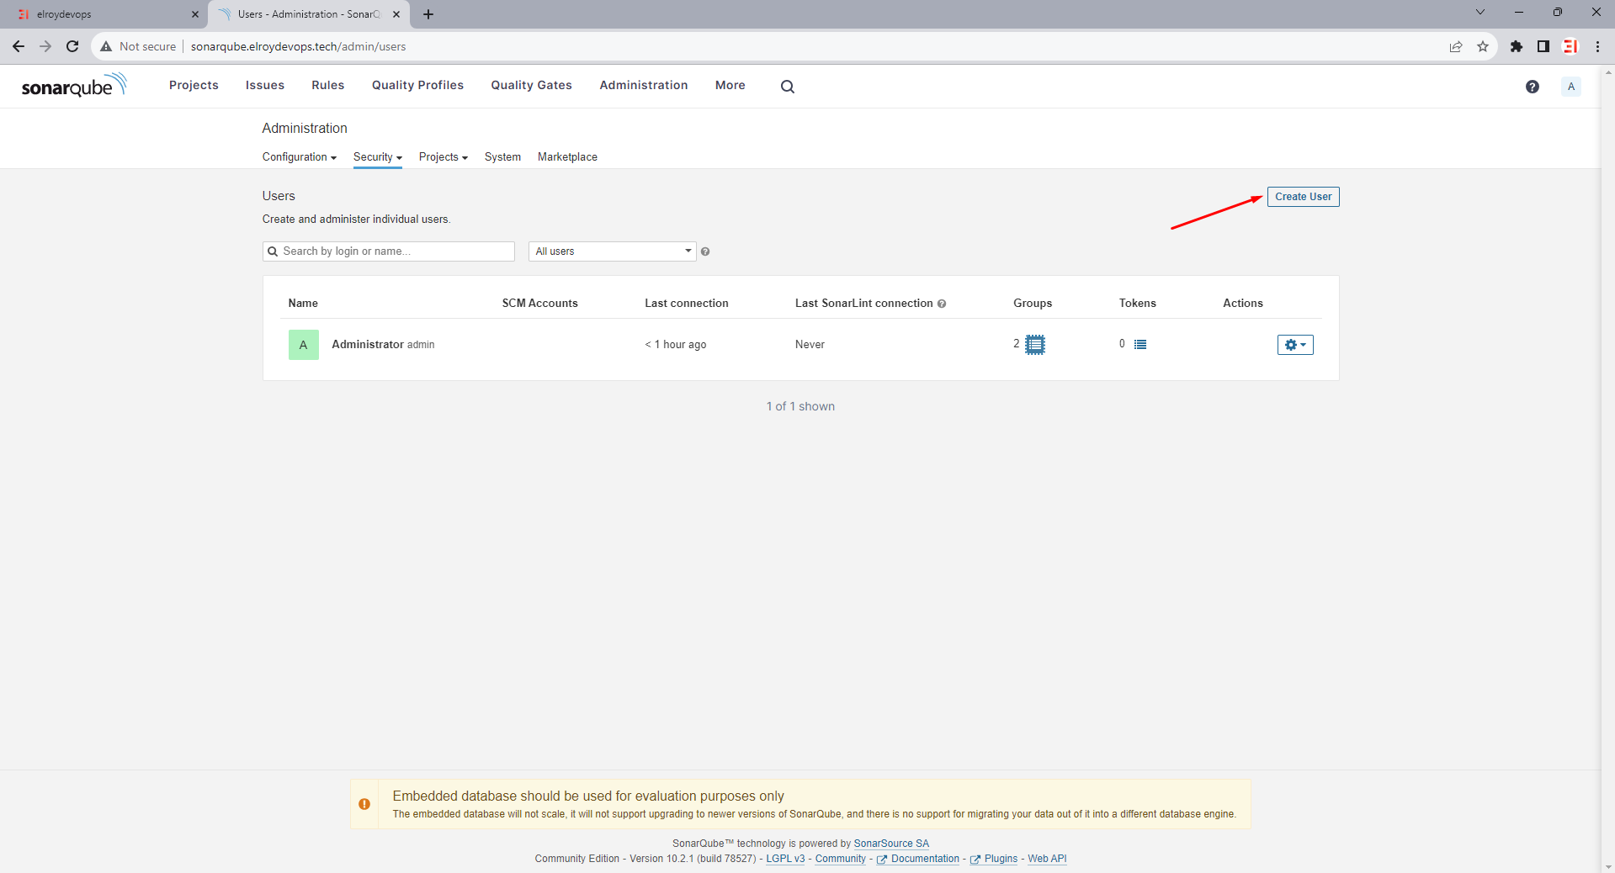1615x873 pixels.
Task: Go to Projects in the top navigation
Action: tap(194, 85)
